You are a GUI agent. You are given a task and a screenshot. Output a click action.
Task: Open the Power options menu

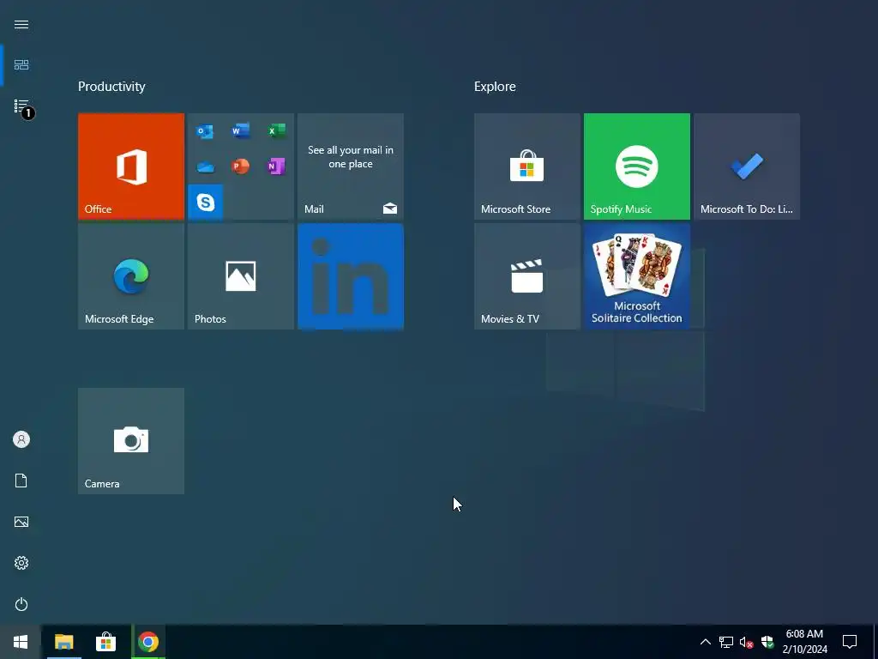(21, 604)
